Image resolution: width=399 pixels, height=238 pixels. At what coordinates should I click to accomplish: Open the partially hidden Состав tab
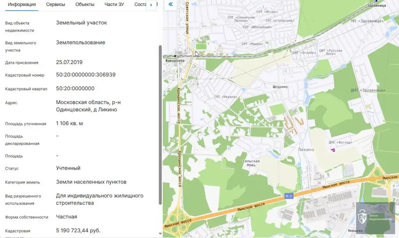139,5
